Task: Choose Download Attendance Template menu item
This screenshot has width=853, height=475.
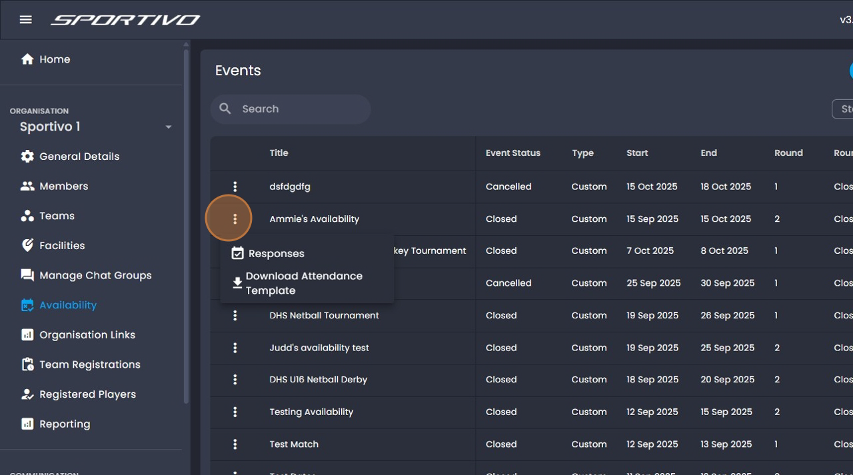Action: click(304, 283)
